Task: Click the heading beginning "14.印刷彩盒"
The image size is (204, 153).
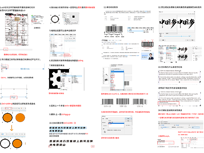Action: (170, 110)
